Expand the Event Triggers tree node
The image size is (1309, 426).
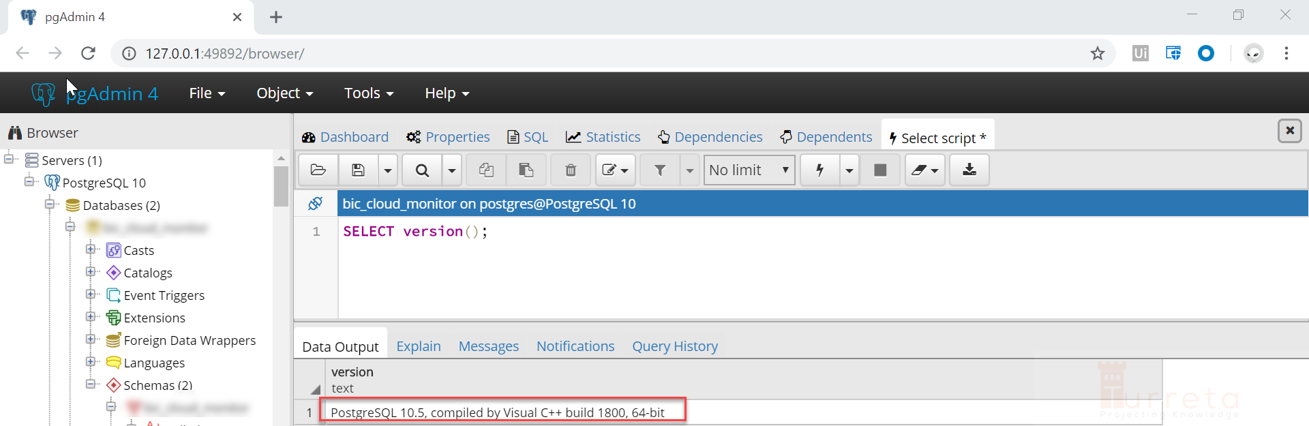tap(91, 294)
